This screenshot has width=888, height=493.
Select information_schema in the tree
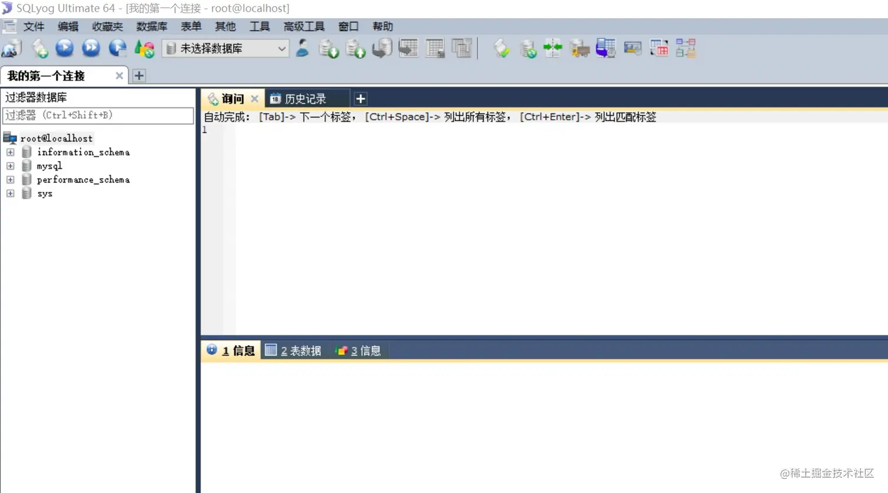pos(83,152)
